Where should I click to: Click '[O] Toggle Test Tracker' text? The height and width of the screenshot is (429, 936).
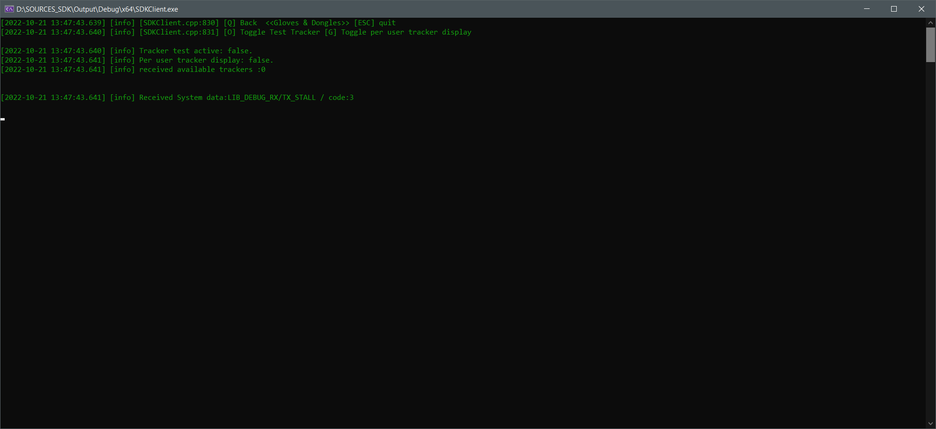point(272,32)
